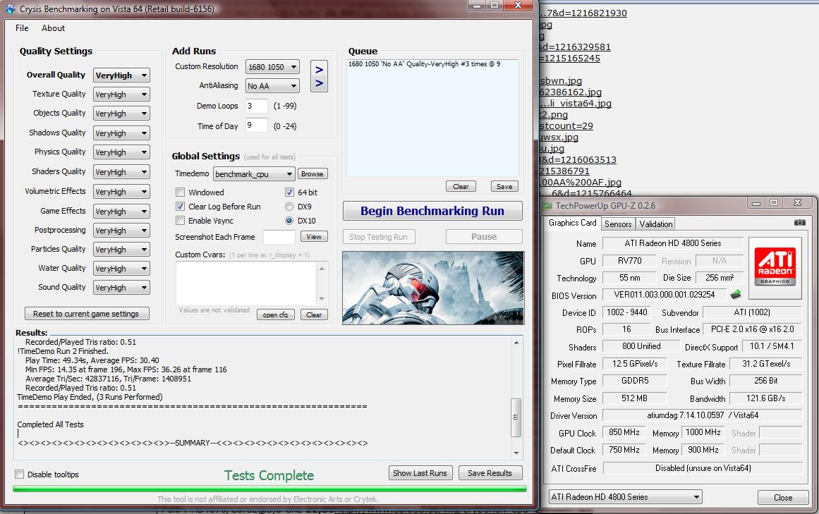Screen dimensions: 819x514
Task: Click the Crysis nanosuit banner image
Action: coord(433,288)
